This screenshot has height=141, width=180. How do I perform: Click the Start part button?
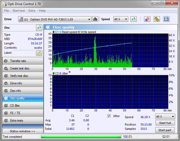pos(165,130)
